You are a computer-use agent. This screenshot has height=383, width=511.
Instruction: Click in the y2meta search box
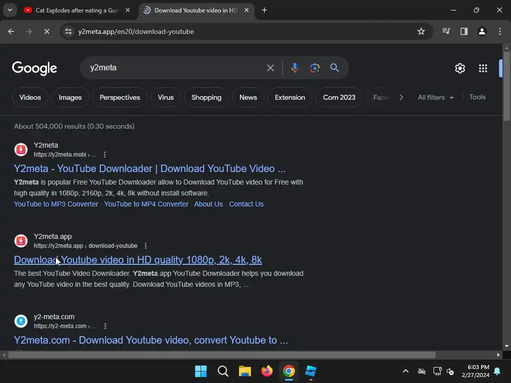pyautogui.click(x=176, y=68)
